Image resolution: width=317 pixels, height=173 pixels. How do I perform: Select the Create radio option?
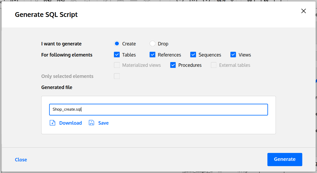(x=117, y=44)
